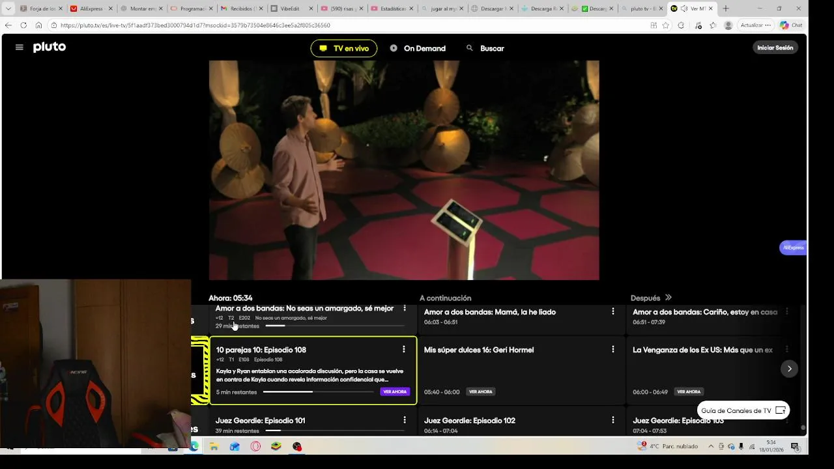This screenshot has height=469, width=834.
Task: Open the Buscar search page
Action: click(485, 48)
